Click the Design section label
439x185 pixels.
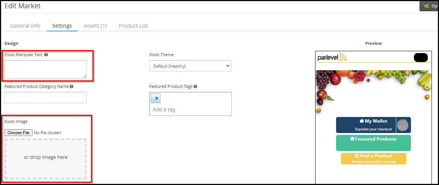click(12, 44)
